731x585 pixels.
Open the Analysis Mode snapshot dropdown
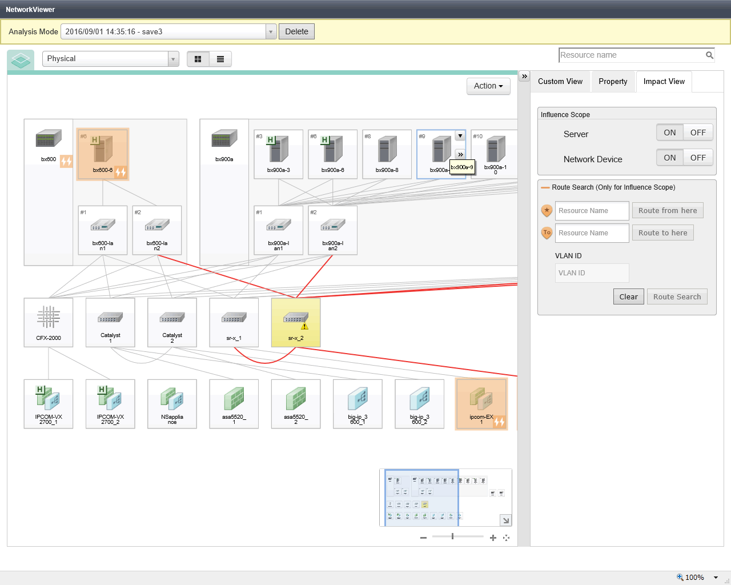271,32
